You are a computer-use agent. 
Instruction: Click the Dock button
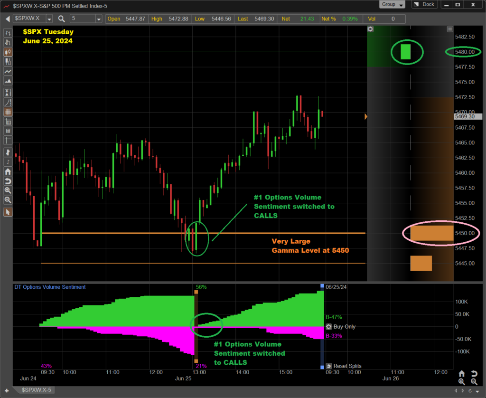click(x=424, y=4)
